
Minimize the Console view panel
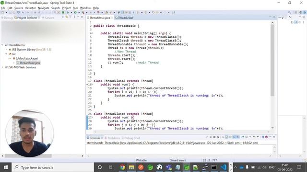(x=270, y=137)
